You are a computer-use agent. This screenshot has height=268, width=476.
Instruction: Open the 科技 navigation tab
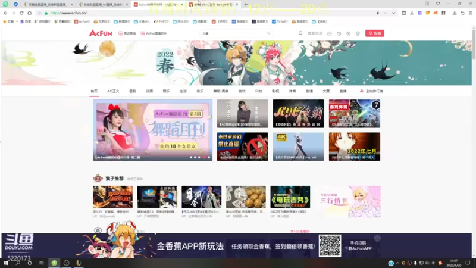pyautogui.click(x=259, y=91)
